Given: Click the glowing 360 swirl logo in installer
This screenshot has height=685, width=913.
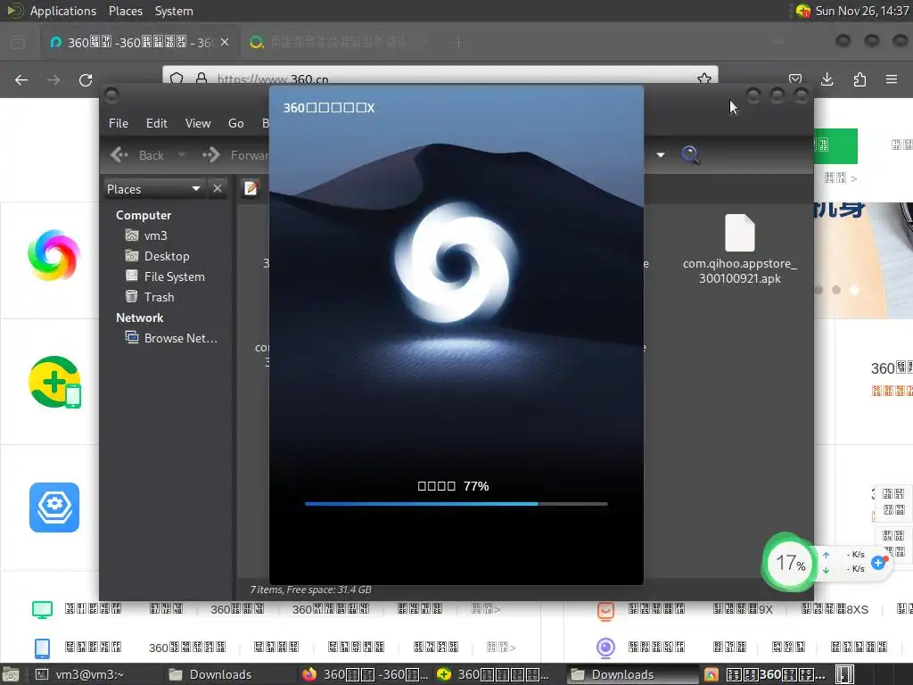Looking at the screenshot, I should 456,263.
